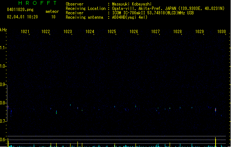
Task: Click the 0.7 kHz frequency label
Action: [3, 121]
